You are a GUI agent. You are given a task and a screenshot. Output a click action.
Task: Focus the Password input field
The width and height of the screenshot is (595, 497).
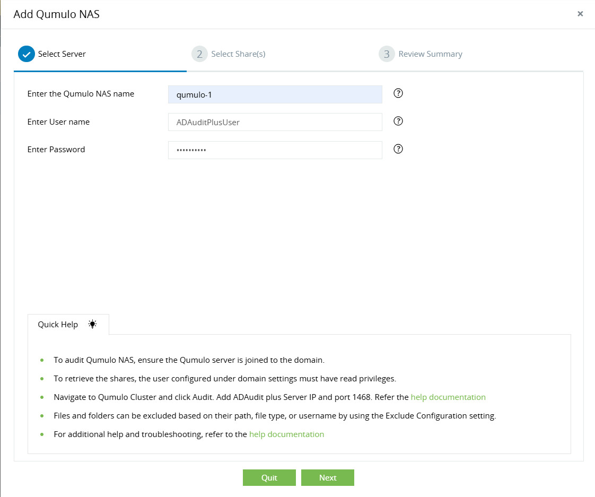click(275, 150)
